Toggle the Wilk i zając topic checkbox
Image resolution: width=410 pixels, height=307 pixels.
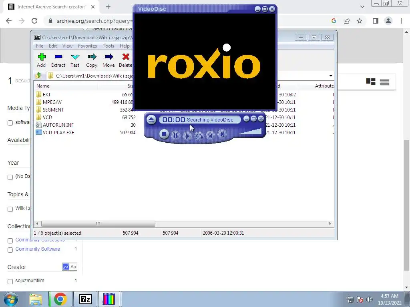coord(10,209)
